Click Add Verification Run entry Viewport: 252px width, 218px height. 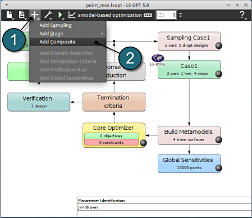(x=68, y=70)
